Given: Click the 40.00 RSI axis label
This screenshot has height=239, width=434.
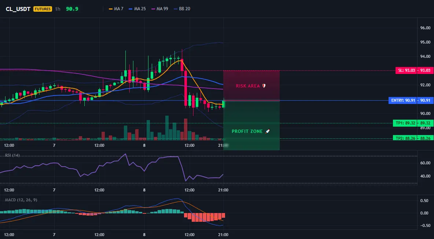Looking at the screenshot, I should (426, 176).
